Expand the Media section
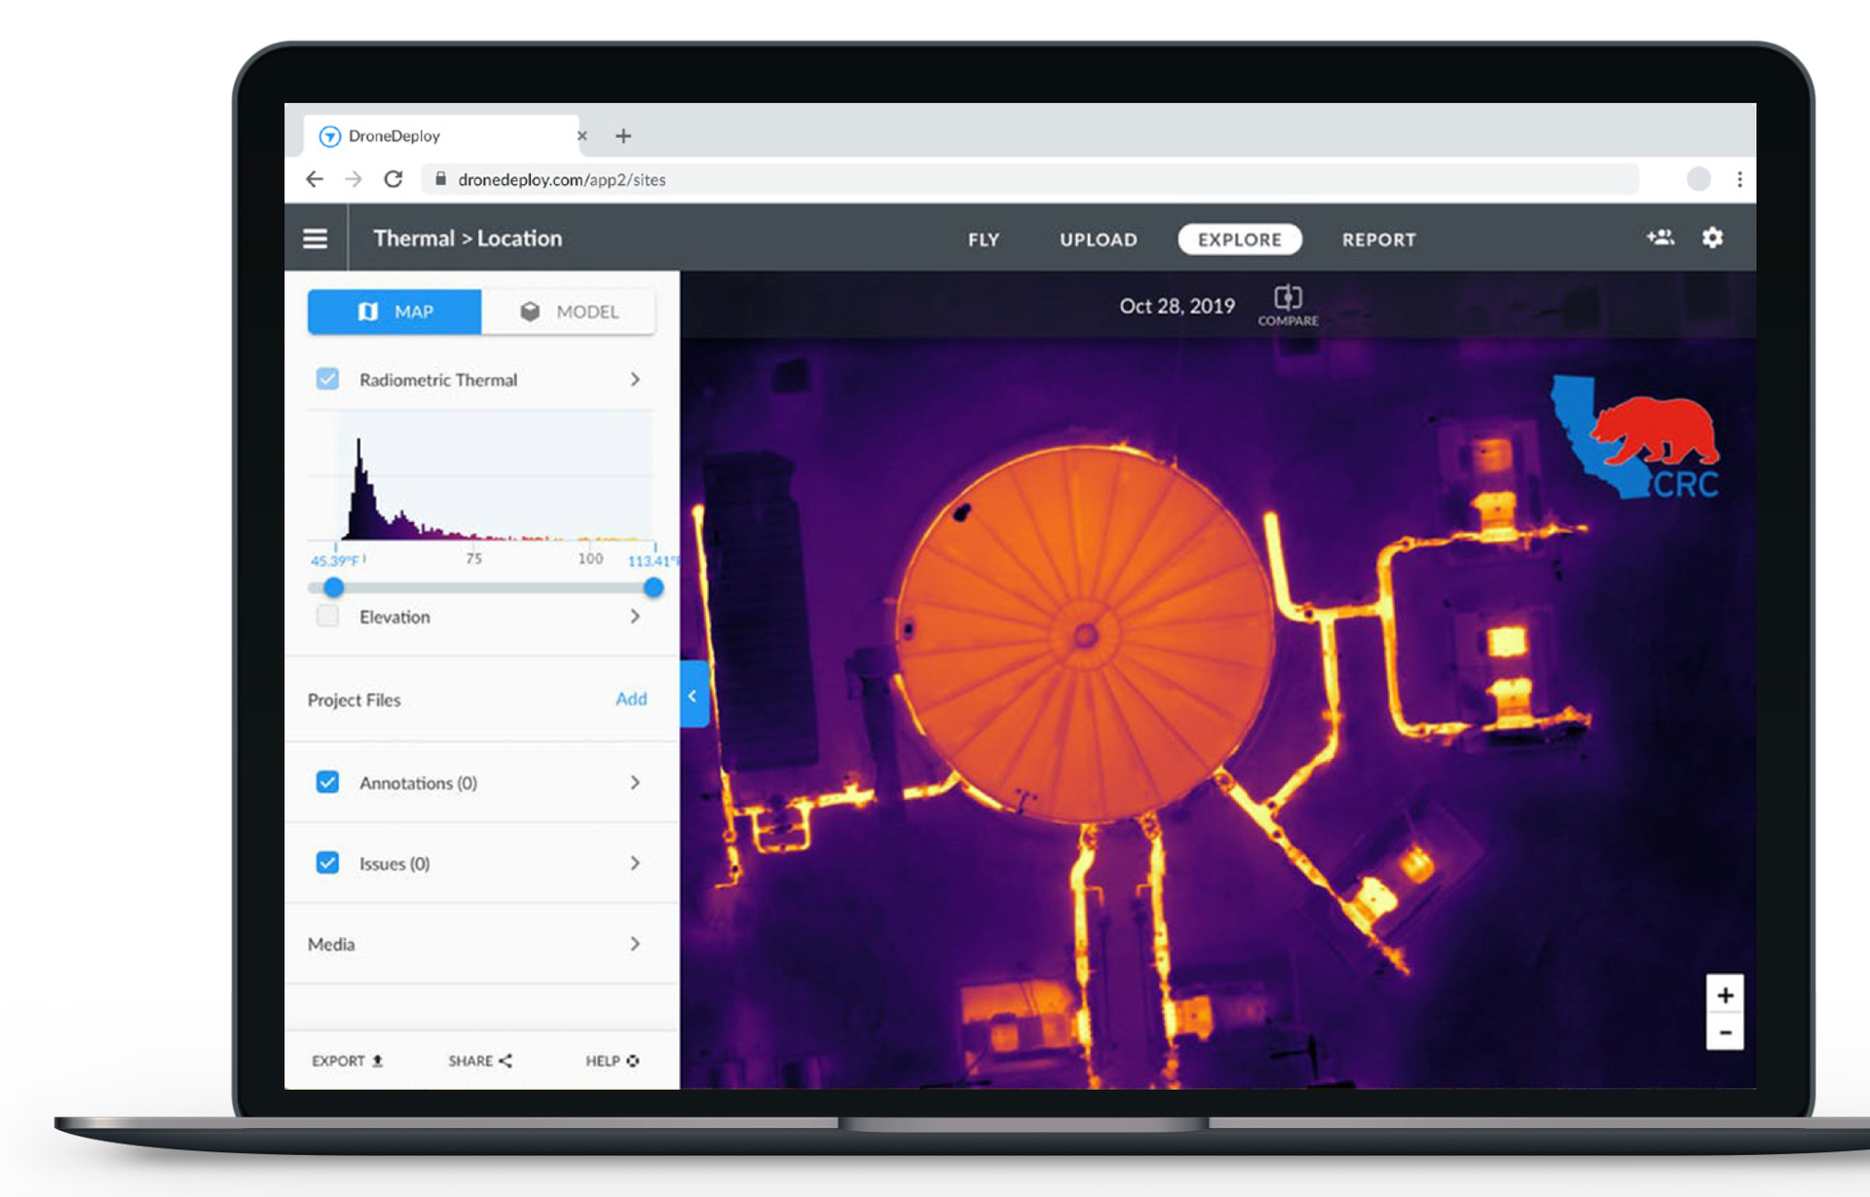 [635, 944]
